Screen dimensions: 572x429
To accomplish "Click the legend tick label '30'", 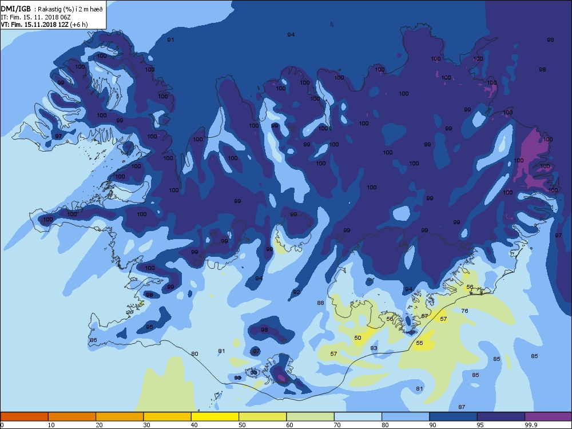I will 146,425.
